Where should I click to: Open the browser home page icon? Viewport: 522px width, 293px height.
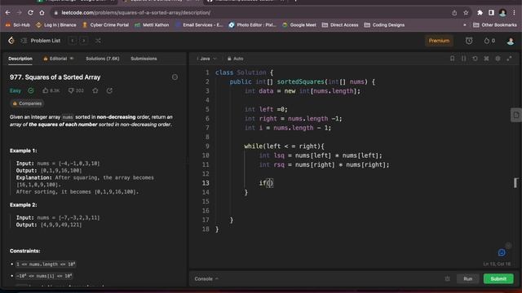[42, 13]
